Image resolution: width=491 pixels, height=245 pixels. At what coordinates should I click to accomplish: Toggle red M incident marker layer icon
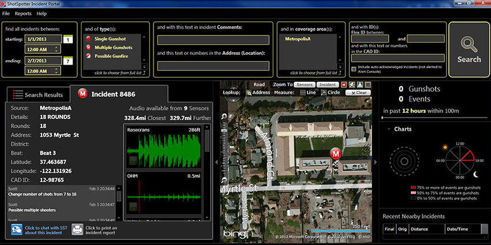click(x=344, y=85)
